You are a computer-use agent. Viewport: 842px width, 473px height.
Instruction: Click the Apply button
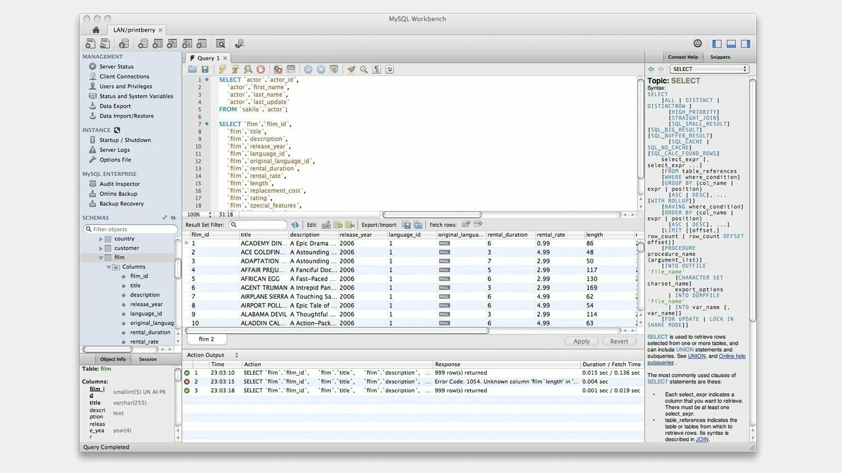[x=582, y=341]
